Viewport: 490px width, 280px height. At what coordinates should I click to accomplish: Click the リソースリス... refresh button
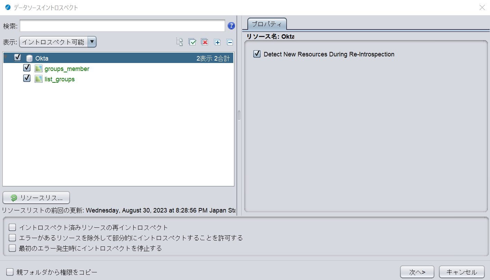[x=36, y=198]
